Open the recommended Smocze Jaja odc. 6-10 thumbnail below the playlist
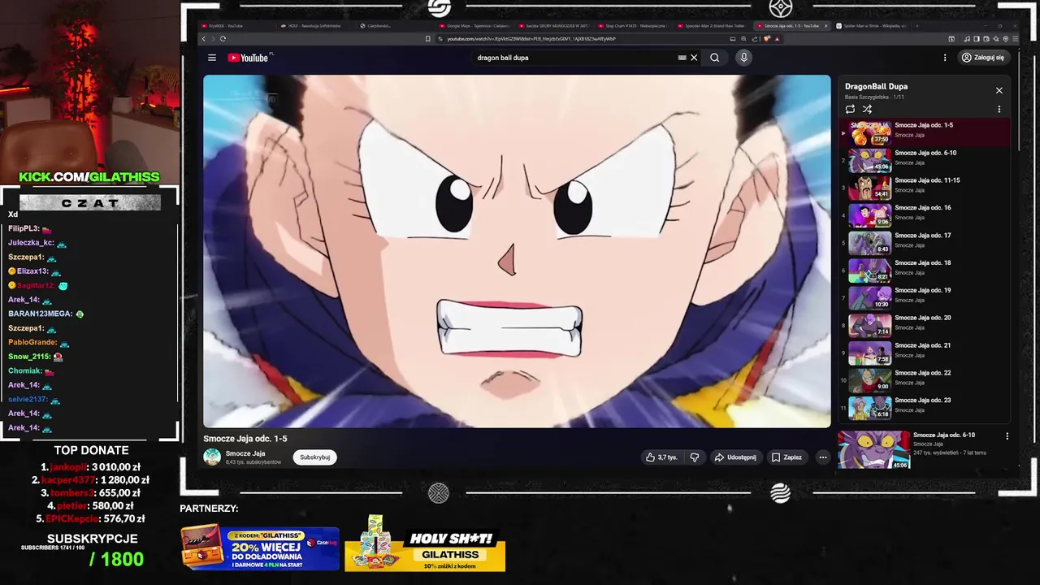 pos(874,449)
